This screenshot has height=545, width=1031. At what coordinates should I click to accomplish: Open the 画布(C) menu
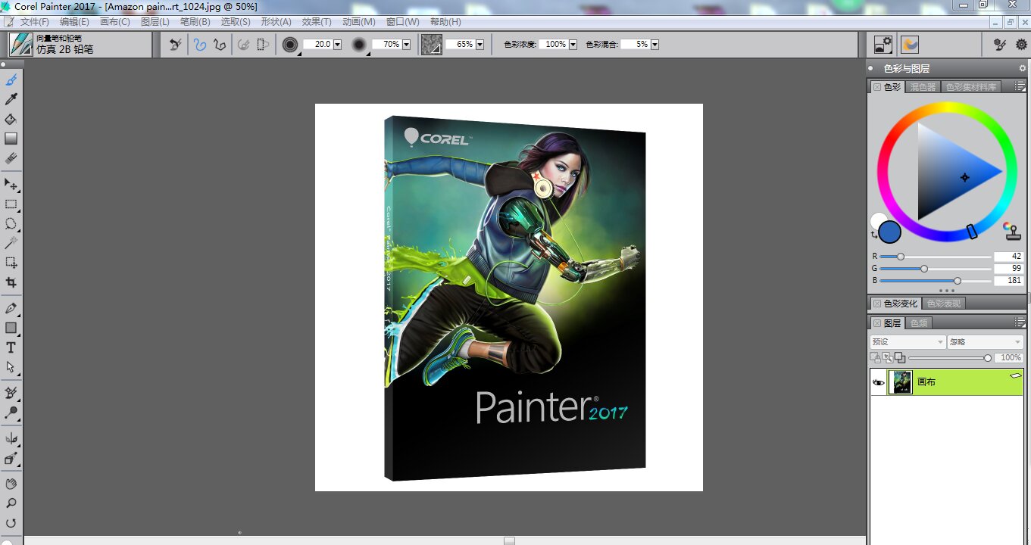(x=115, y=22)
